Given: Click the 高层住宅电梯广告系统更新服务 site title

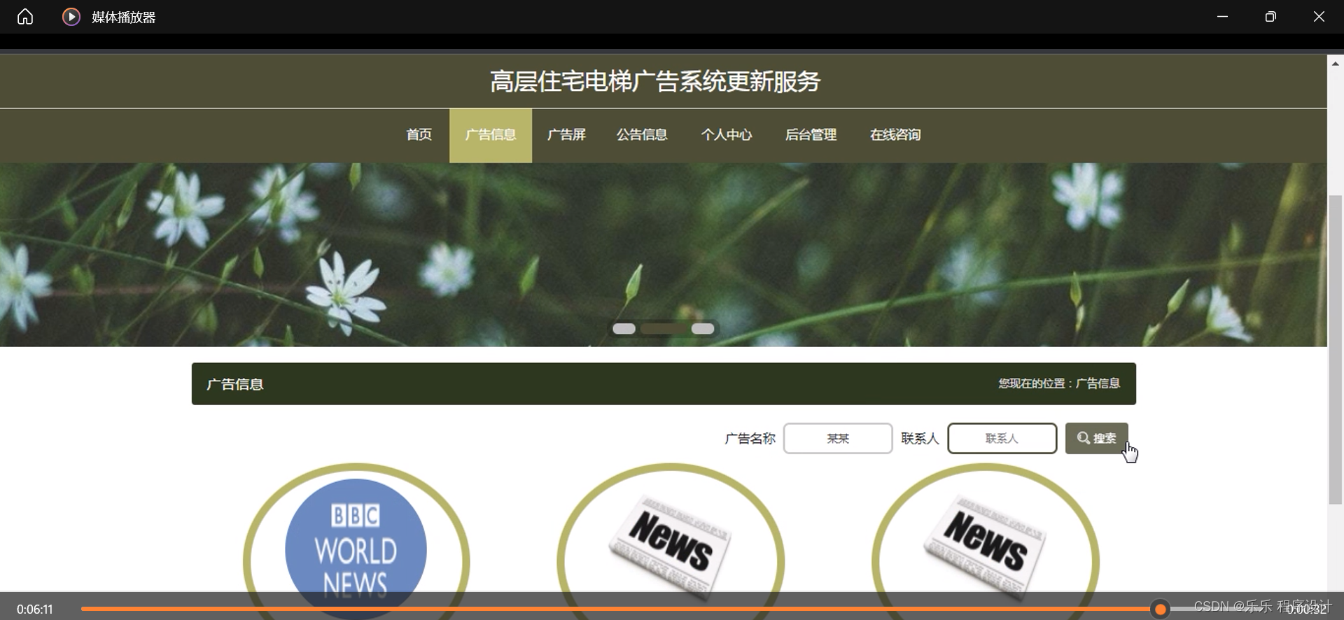Looking at the screenshot, I should coord(654,82).
